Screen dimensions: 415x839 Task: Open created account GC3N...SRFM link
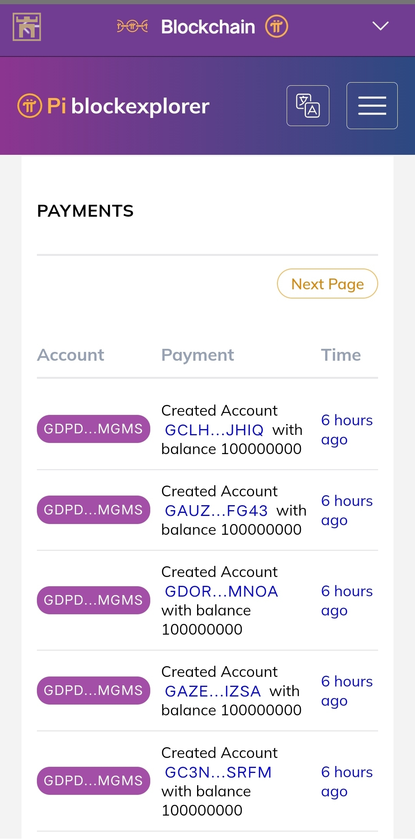pyautogui.click(x=218, y=772)
